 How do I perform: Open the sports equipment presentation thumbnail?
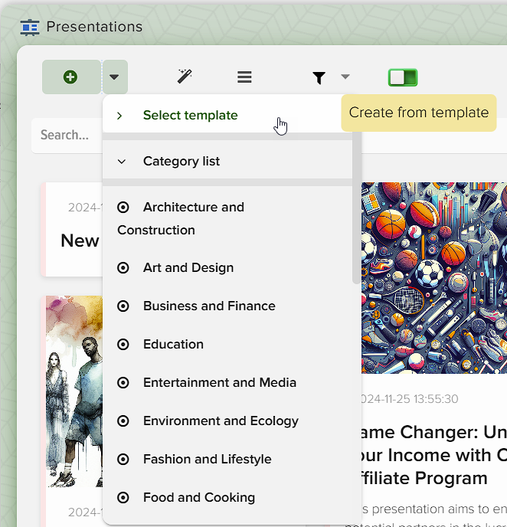[434, 278]
